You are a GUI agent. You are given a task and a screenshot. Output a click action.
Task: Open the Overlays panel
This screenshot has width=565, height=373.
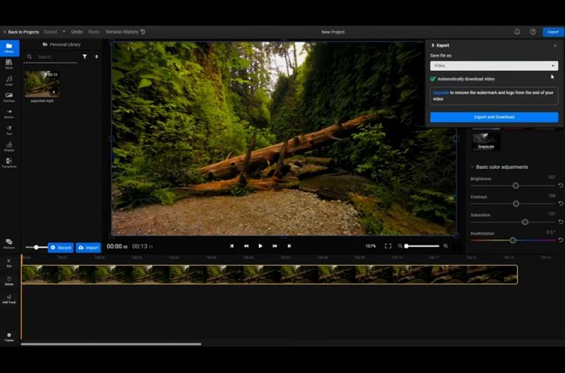[9, 97]
